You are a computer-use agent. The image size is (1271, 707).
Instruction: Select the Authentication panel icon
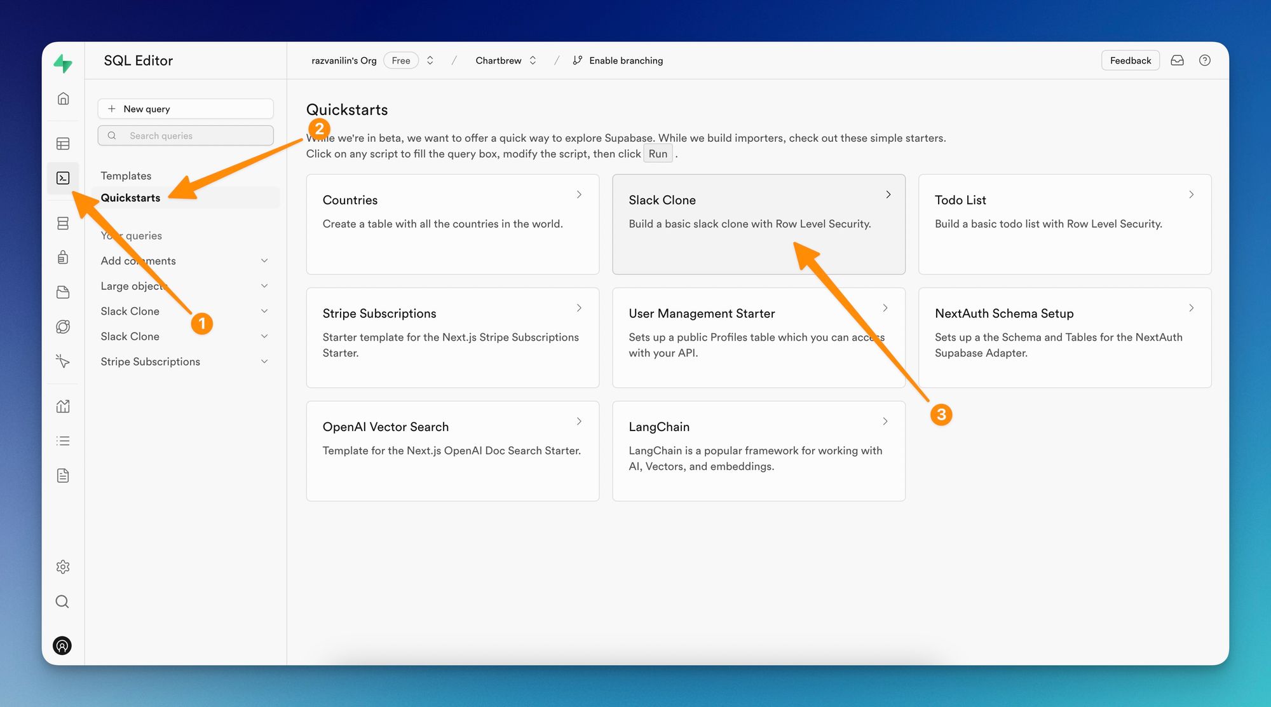pos(63,257)
